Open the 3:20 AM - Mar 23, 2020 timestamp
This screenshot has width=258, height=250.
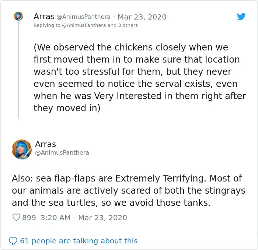point(84,218)
